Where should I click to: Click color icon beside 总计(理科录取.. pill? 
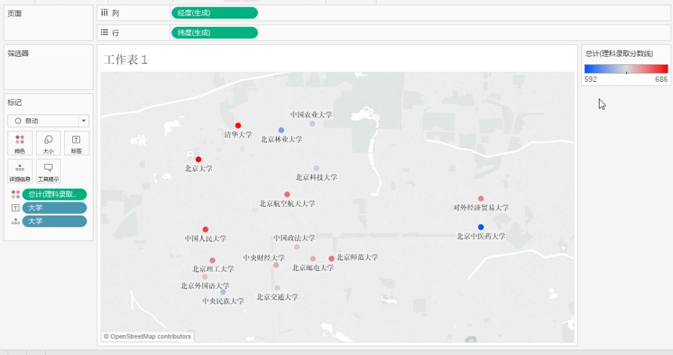(16, 195)
